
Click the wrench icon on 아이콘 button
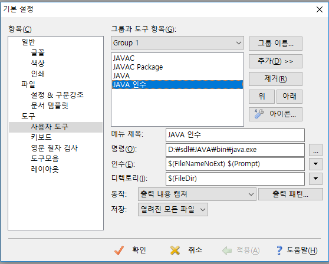coord(259,114)
